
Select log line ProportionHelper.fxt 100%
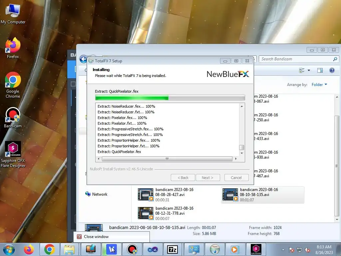coord(129,146)
